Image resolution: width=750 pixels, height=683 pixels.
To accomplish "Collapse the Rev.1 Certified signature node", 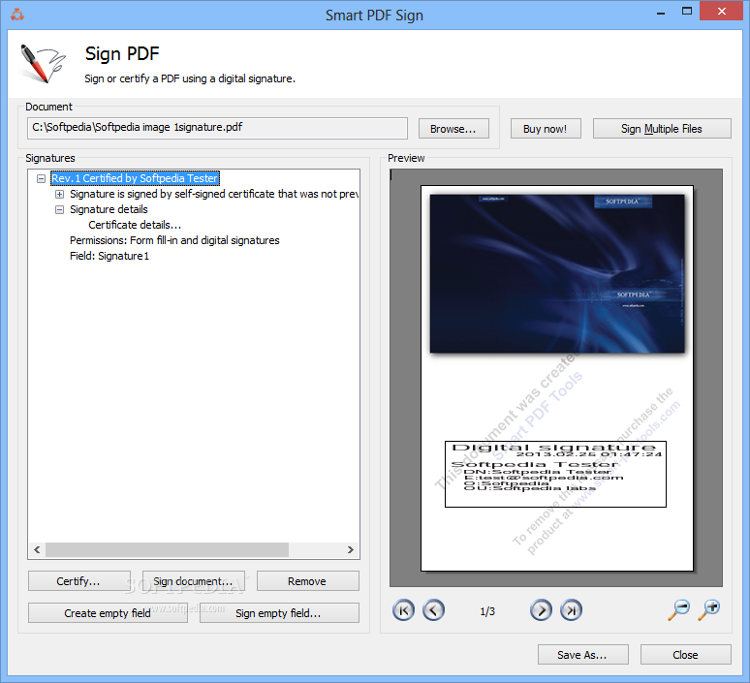I will coord(41,178).
